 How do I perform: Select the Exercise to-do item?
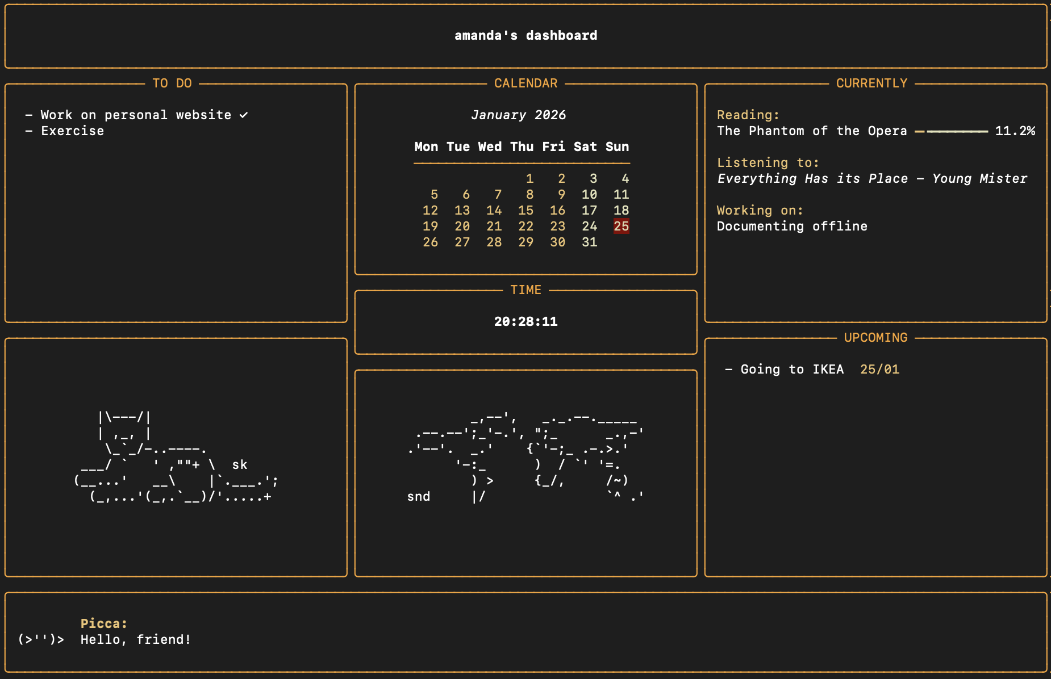click(x=72, y=131)
